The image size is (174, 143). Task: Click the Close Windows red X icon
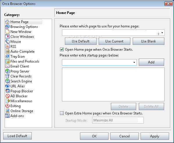click(8, 37)
